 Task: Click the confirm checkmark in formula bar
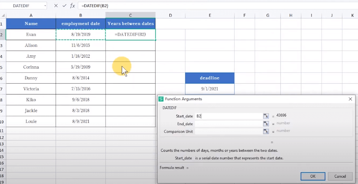pyautogui.click(x=64, y=6)
